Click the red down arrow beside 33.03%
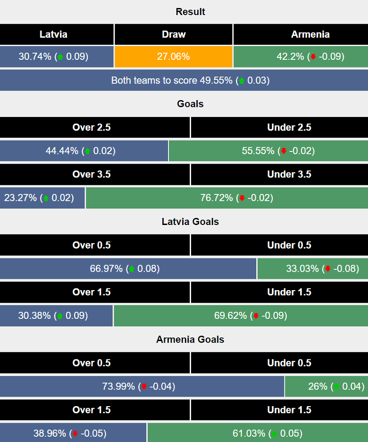 pos(328,269)
